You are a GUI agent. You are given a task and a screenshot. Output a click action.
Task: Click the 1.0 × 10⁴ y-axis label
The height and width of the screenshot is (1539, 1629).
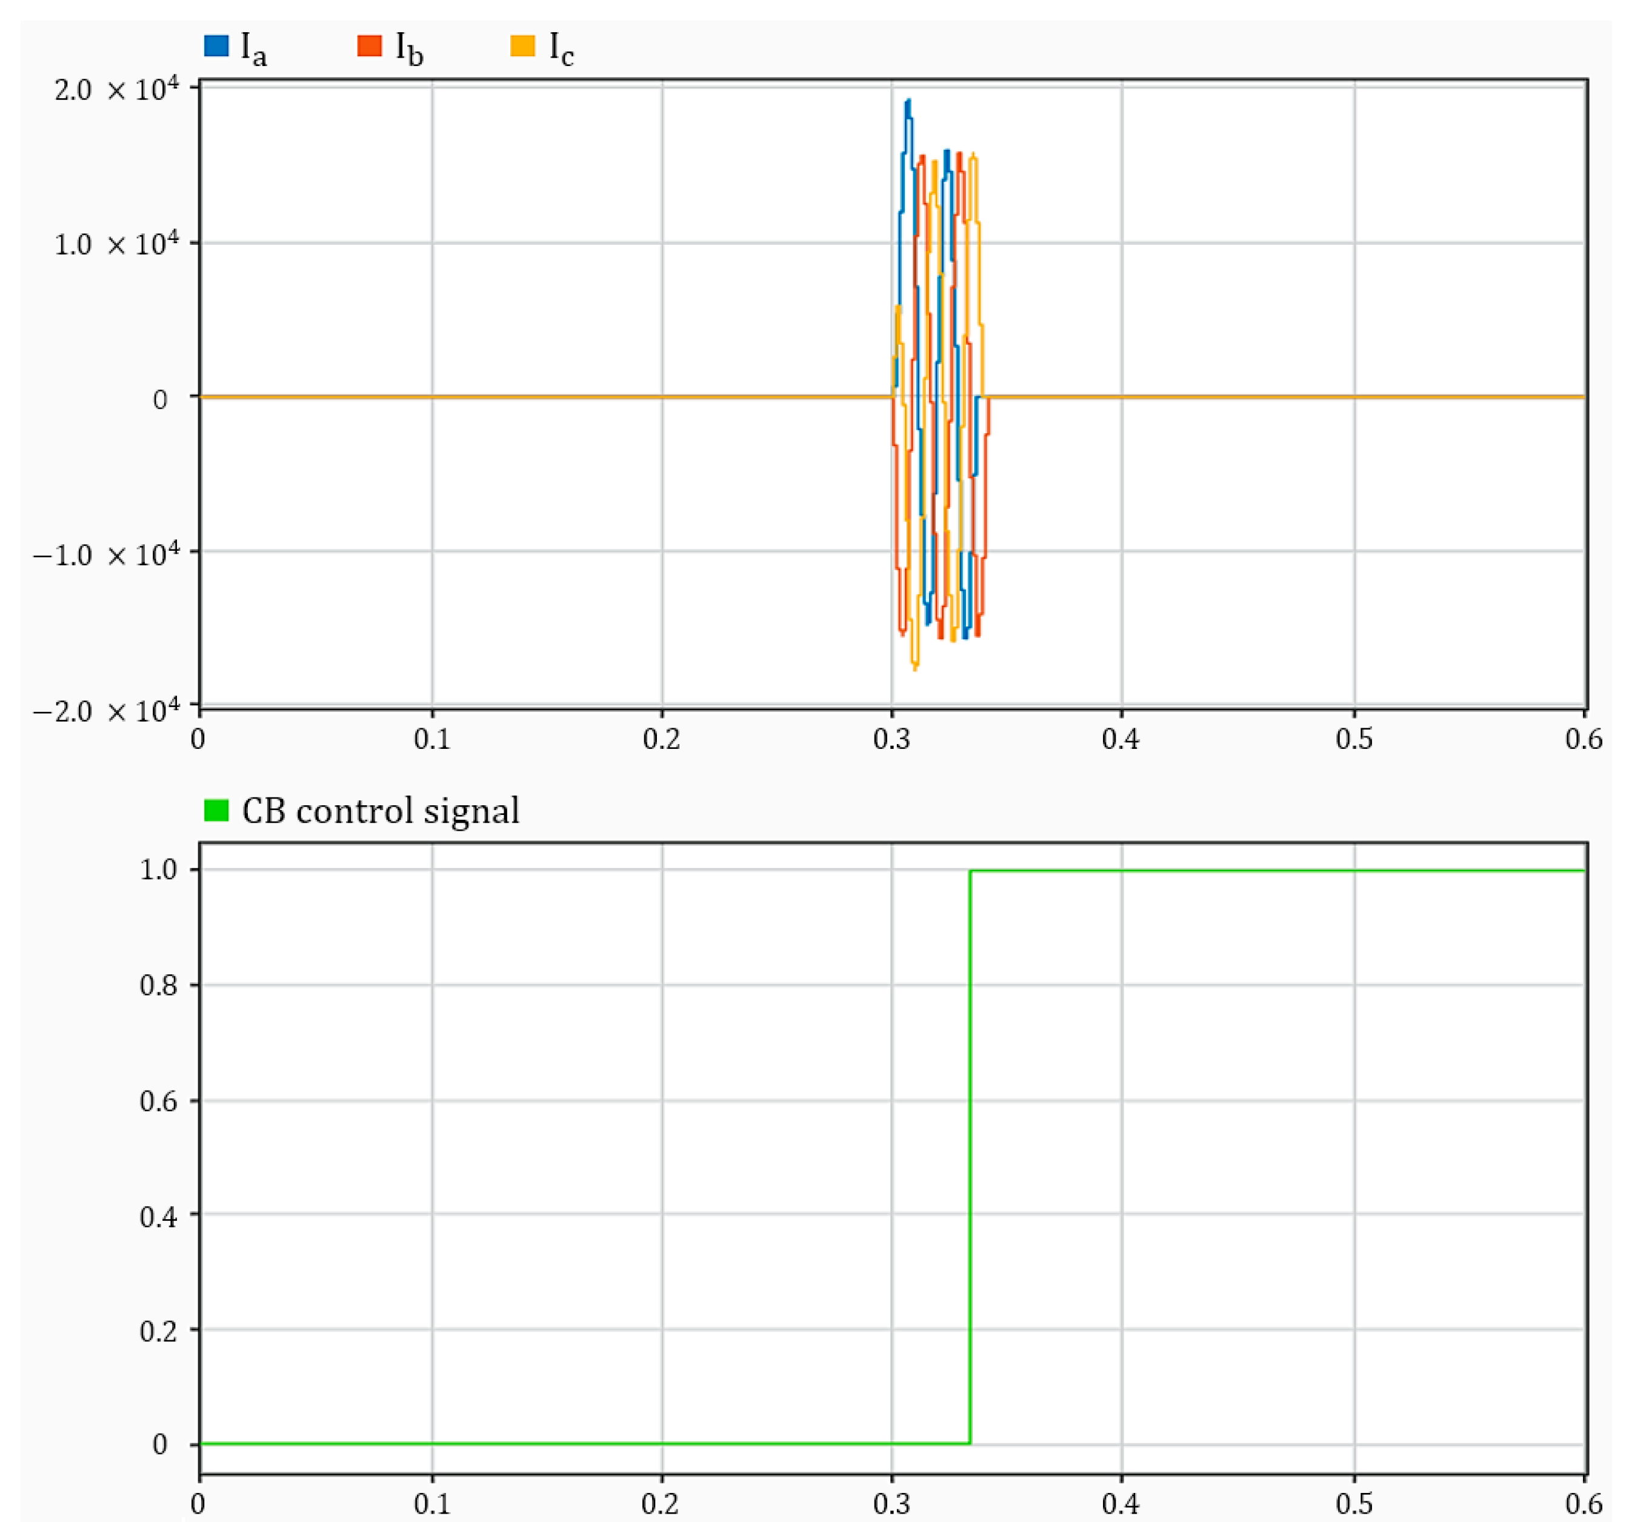(116, 244)
